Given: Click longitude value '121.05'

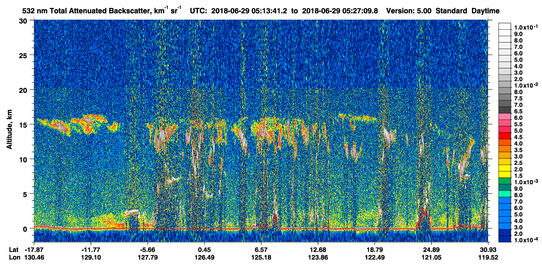Looking at the screenshot, I should (x=432, y=257).
